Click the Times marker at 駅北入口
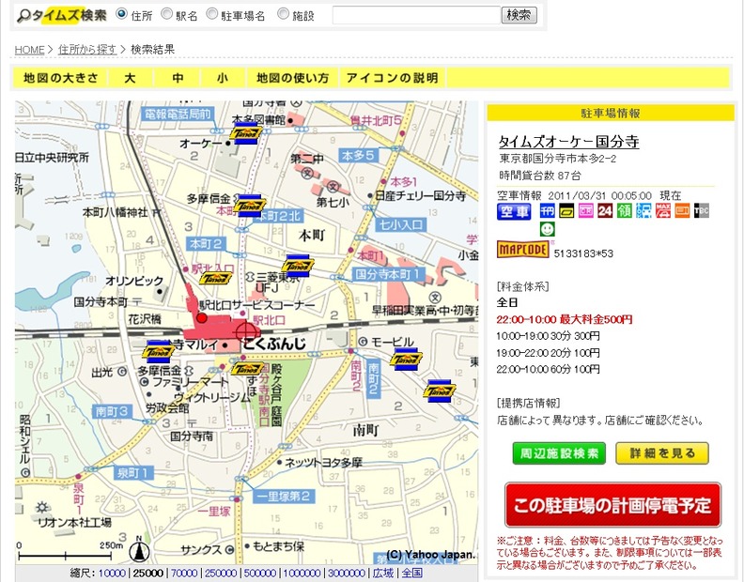 tap(215, 279)
